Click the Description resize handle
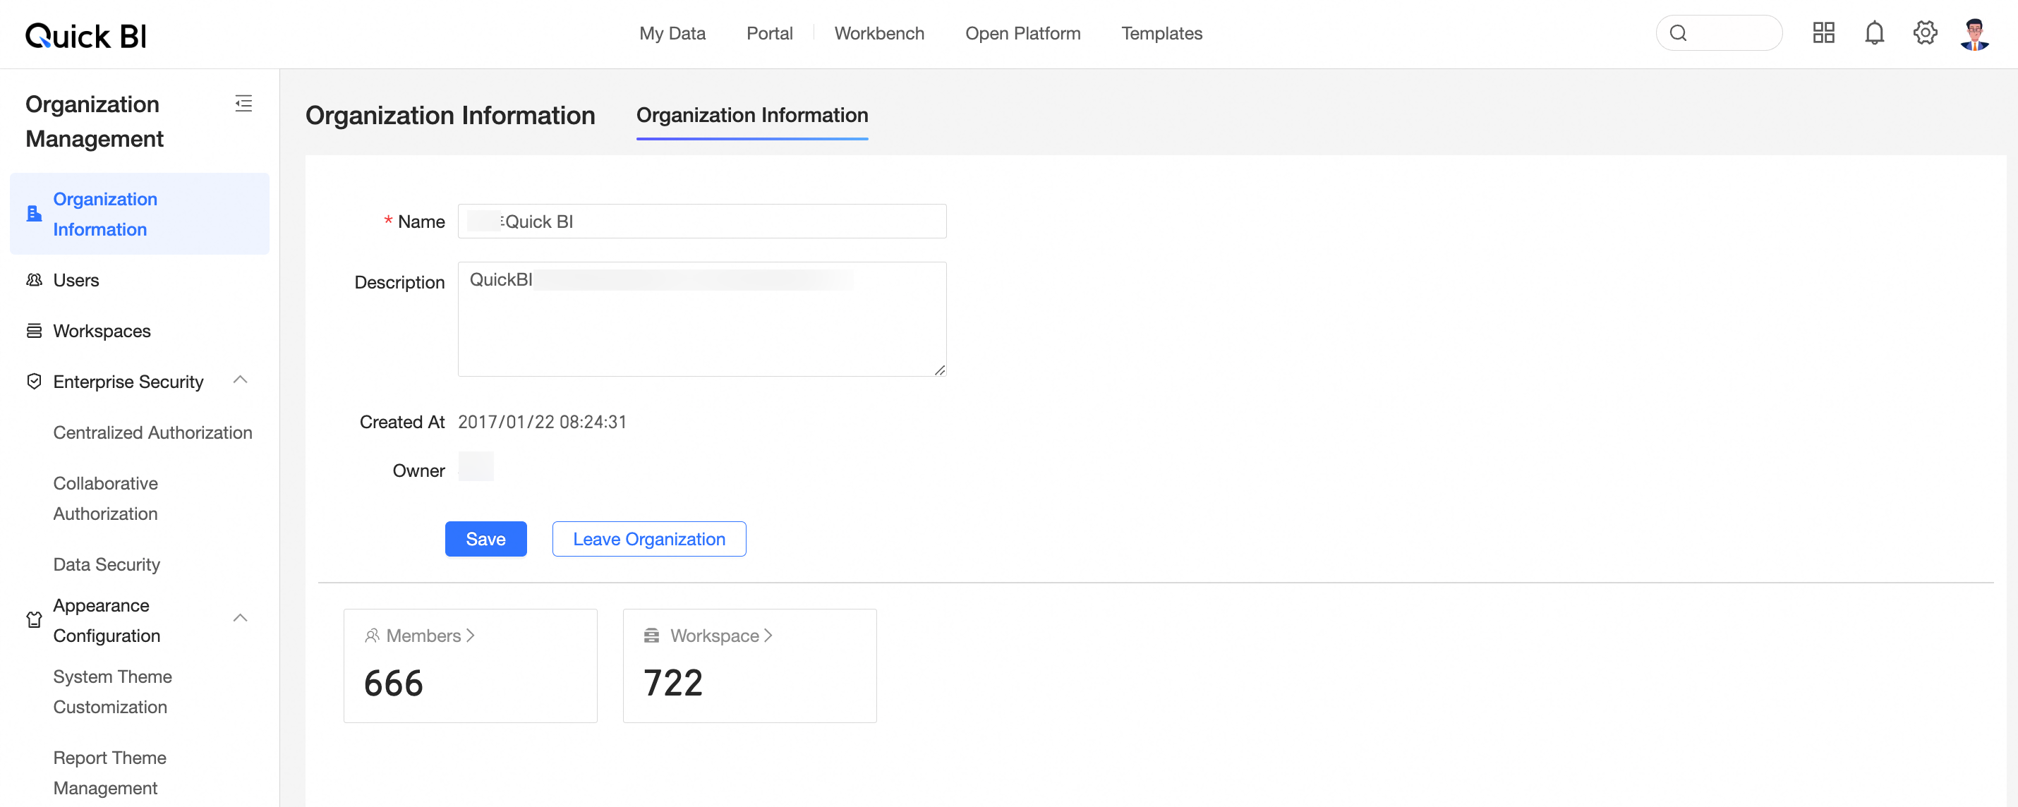Viewport: 2018px width, 807px height. coord(939,370)
